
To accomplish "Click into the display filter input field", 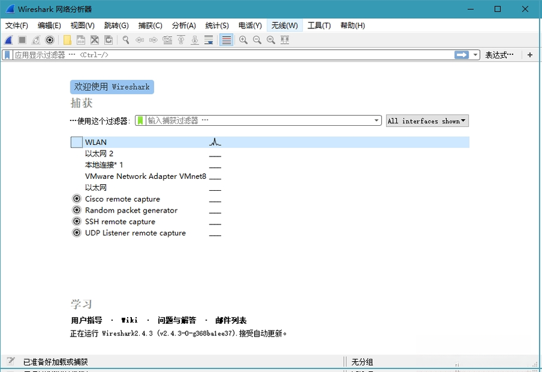I will [233, 55].
